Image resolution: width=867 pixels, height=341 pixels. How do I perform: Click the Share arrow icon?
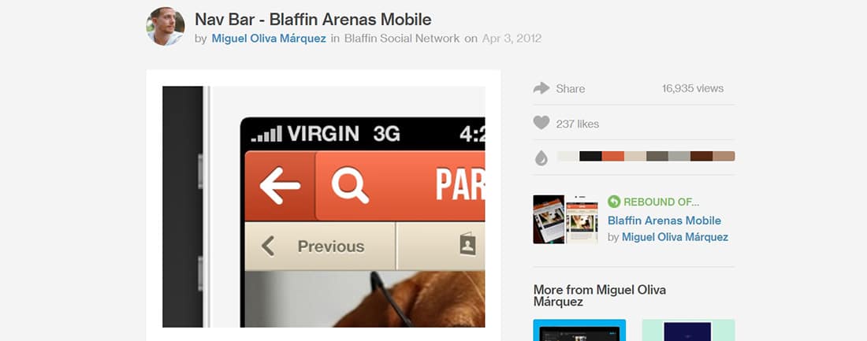pos(541,88)
